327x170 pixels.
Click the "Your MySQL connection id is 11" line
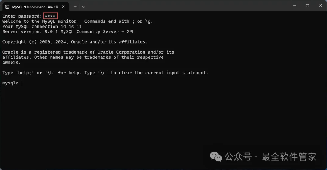(42, 26)
